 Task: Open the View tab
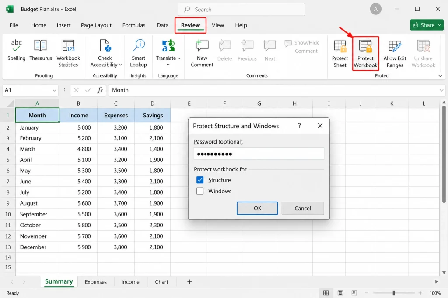tap(218, 25)
